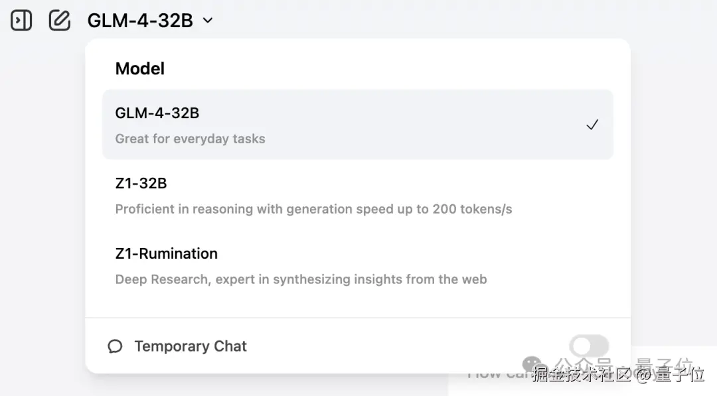Select the GLM-4-32B model option in the list
This screenshot has width=717, height=396.
coord(157,113)
